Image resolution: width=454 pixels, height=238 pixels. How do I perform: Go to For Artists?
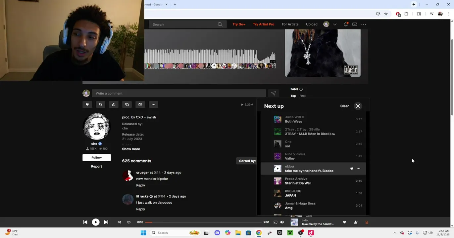click(x=290, y=24)
